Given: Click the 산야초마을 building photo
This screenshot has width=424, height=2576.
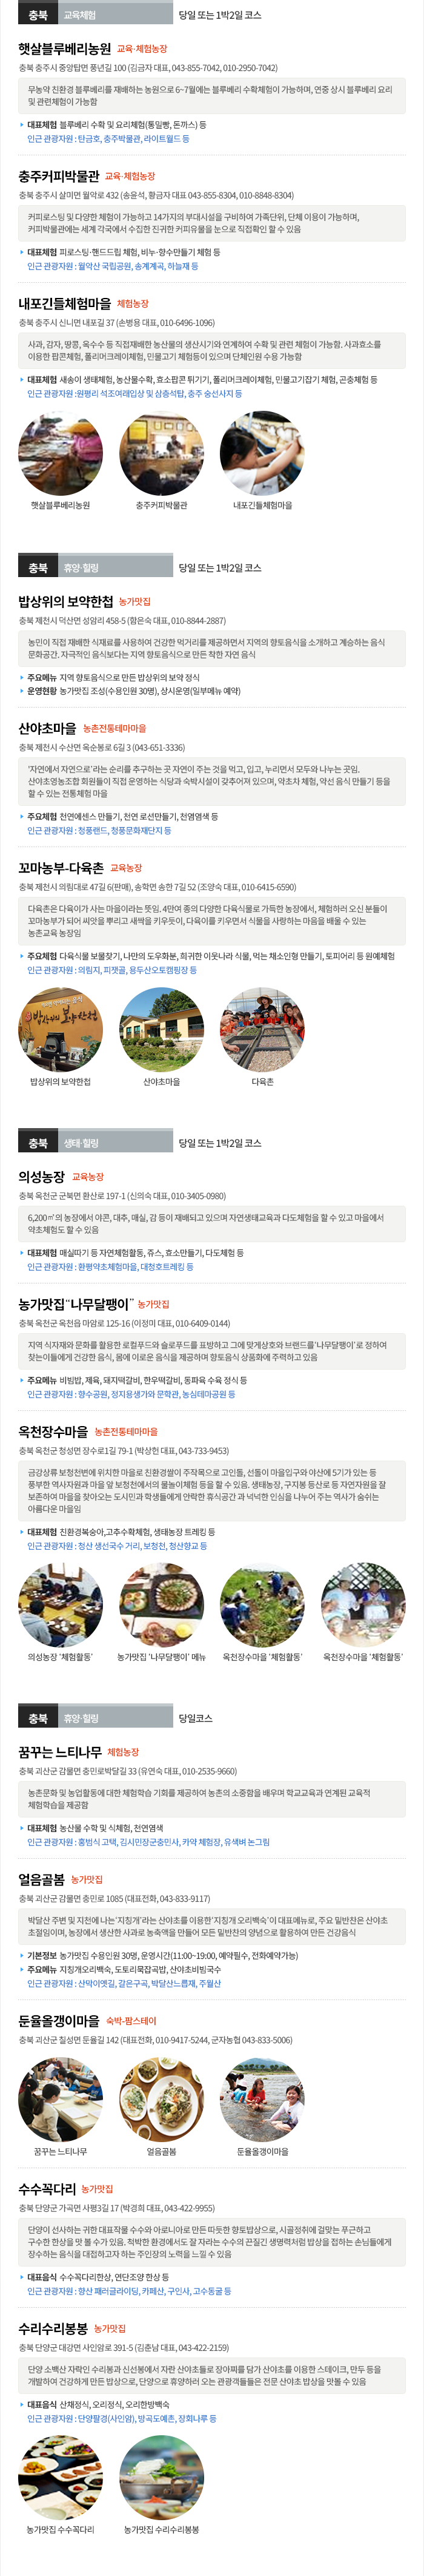Looking at the screenshot, I should click(161, 1029).
